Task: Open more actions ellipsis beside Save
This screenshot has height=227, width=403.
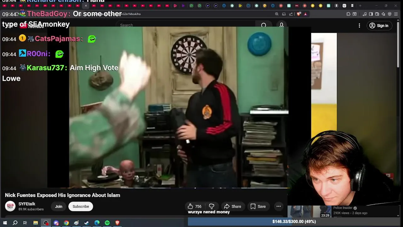Action: (x=279, y=207)
